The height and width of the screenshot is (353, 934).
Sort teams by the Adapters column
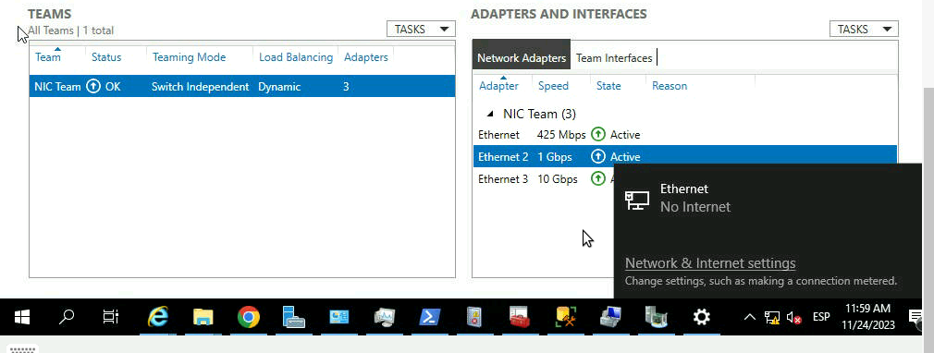[365, 57]
